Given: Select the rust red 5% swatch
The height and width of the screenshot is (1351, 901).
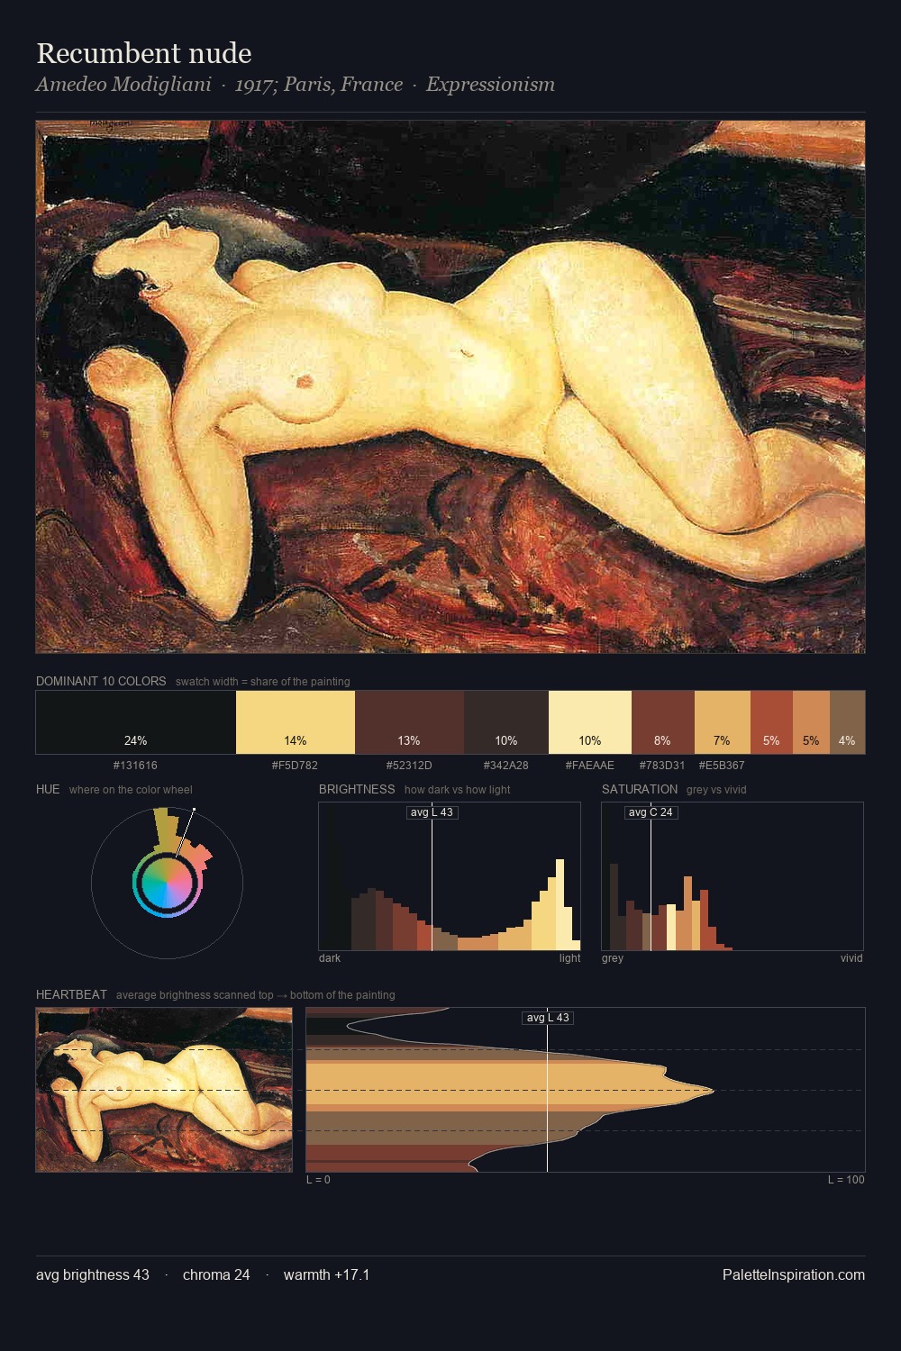Looking at the screenshot, I should coord(771,722).
